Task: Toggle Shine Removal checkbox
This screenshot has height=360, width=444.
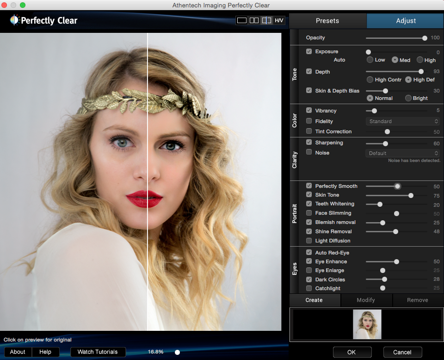Action: 309,231
